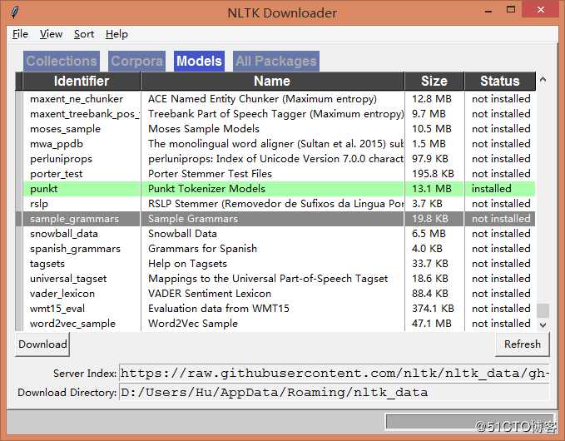Sort by the Status column header

[500, 81]
